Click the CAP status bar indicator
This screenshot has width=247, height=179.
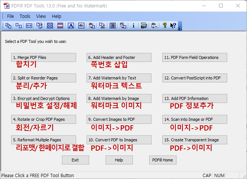[207, 176]
